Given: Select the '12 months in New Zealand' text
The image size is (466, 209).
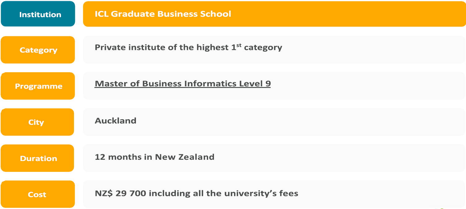Looking at the screenshot, I should pos(155,157).
